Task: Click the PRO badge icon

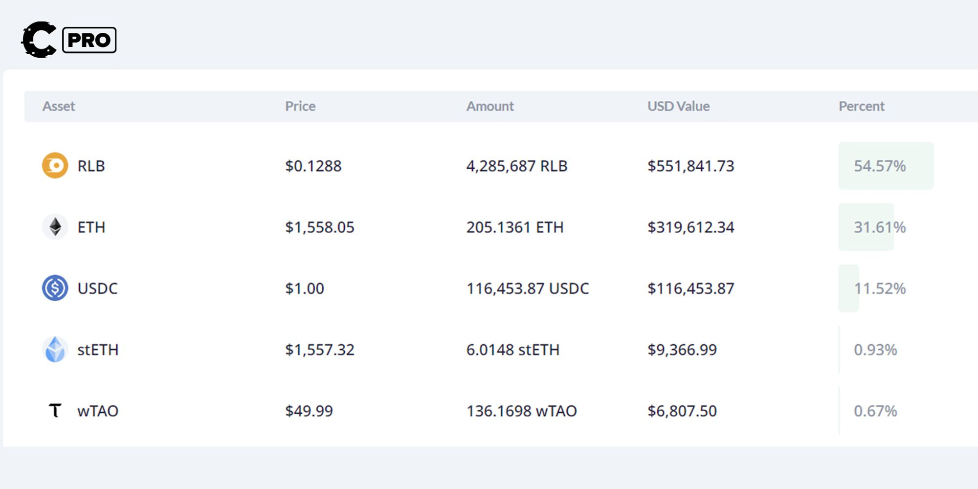Action: [89, 40]
